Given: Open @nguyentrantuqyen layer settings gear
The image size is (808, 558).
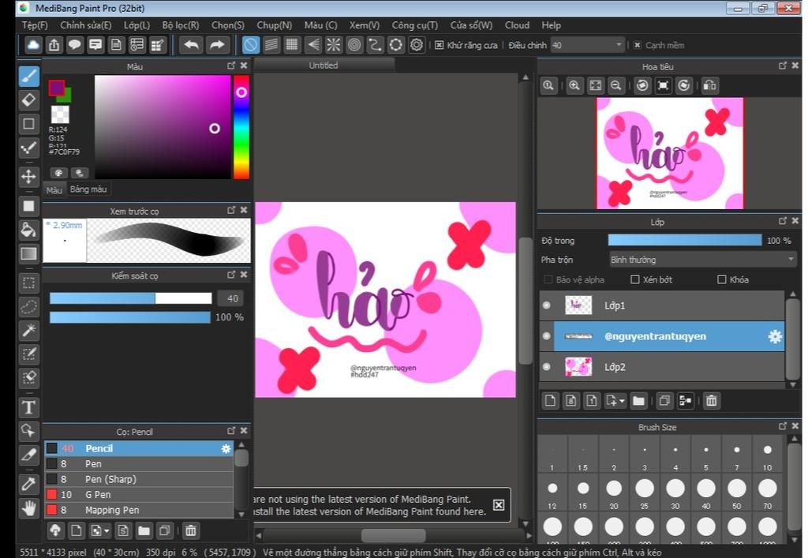Looking at the screenshot, I should pyautogui.click(x=775, y=336).
